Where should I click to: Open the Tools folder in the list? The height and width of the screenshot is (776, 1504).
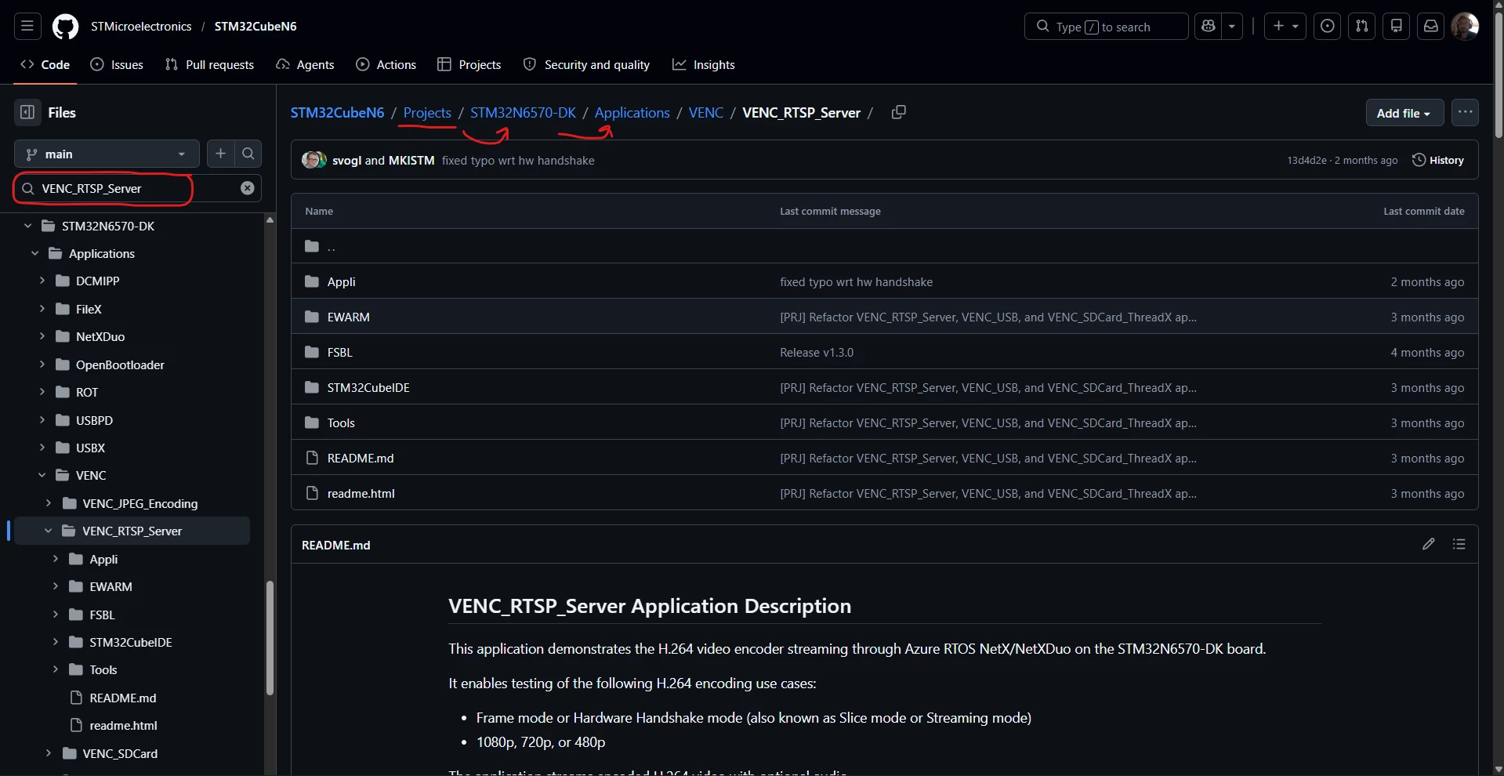pyautogui.click(x=341, y=422)
